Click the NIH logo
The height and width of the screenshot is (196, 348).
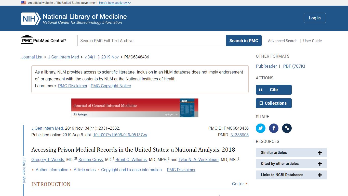[x=31, y=19]
